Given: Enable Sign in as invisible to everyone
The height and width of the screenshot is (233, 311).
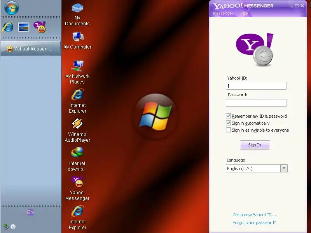Looking at the screenshot, I should pos(228,130).
